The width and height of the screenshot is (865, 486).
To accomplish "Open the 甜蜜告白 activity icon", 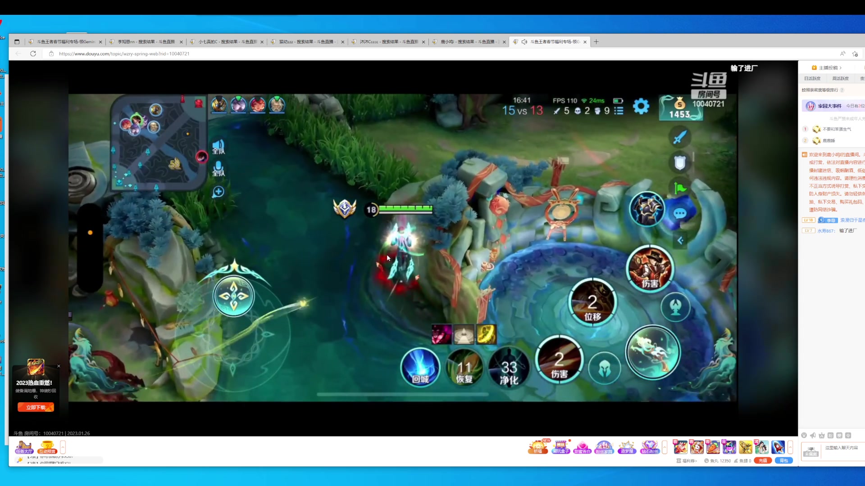I will [x=582, y=447].
